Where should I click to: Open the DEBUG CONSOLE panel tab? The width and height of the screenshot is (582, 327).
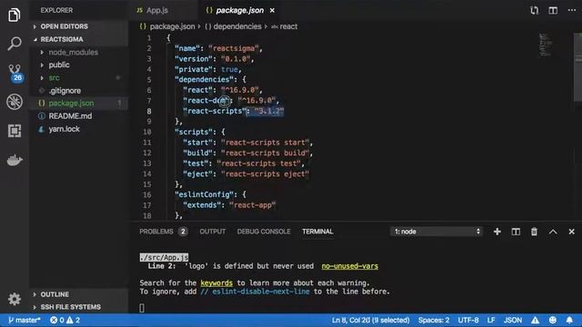click(264, 232)
